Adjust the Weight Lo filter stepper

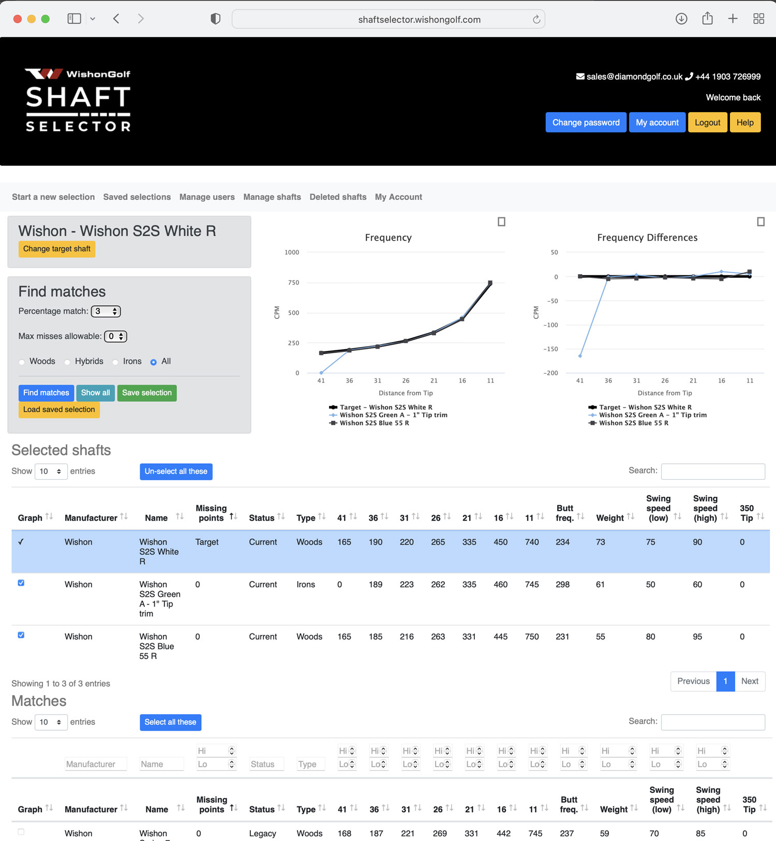(x=632, y=764)
